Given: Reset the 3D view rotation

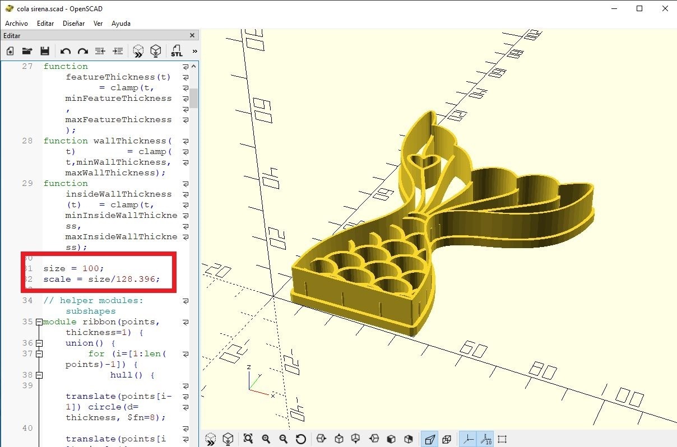Looking at the screenshot, I should [301, 439].
